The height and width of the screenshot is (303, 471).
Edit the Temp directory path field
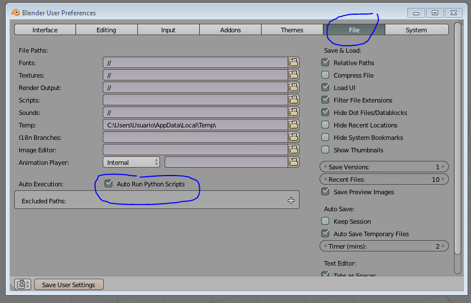tap(195, 125)
